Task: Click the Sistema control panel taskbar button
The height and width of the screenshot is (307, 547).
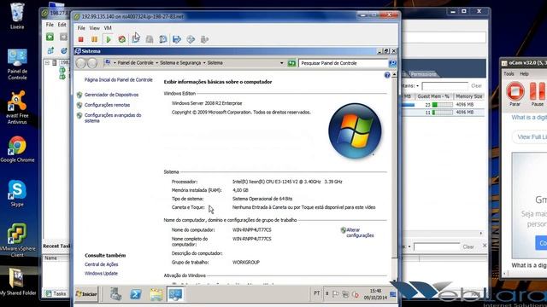Action: (174, 294)
